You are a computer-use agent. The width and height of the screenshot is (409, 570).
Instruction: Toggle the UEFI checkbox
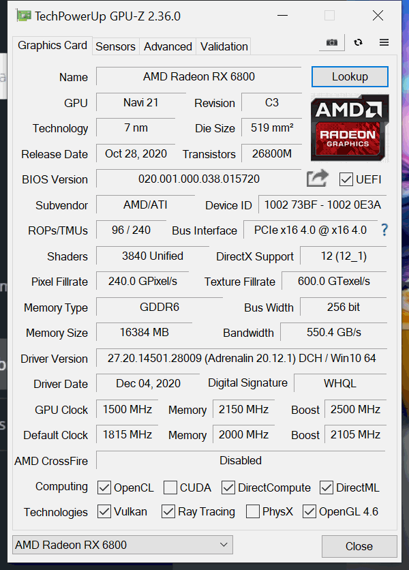pos(346,179)
